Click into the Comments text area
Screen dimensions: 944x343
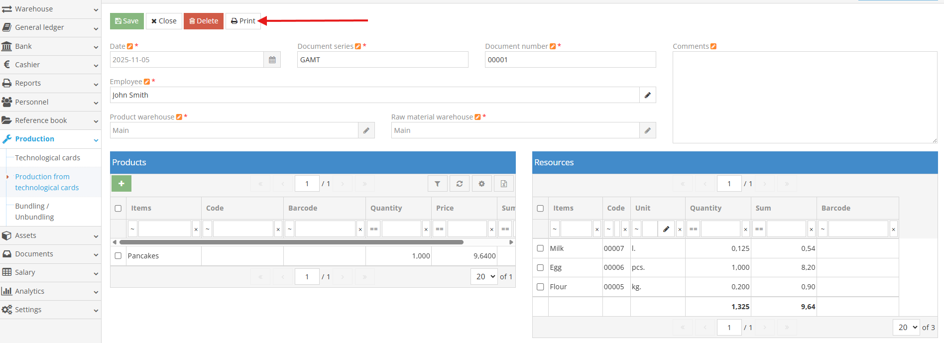click(x=804, y=97)
